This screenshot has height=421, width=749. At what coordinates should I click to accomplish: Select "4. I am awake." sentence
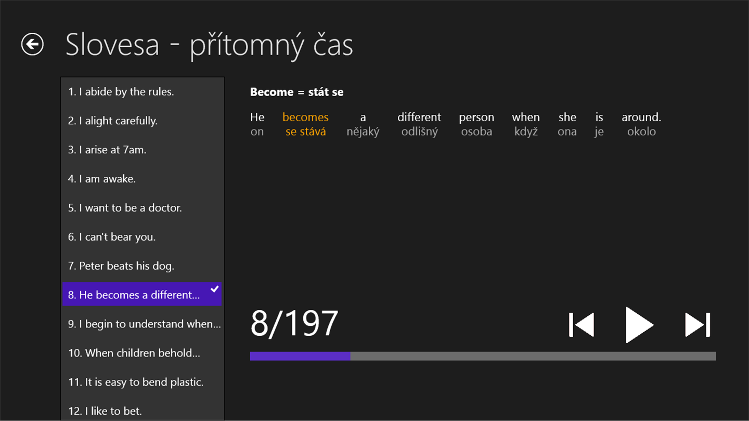click(102, 179)
